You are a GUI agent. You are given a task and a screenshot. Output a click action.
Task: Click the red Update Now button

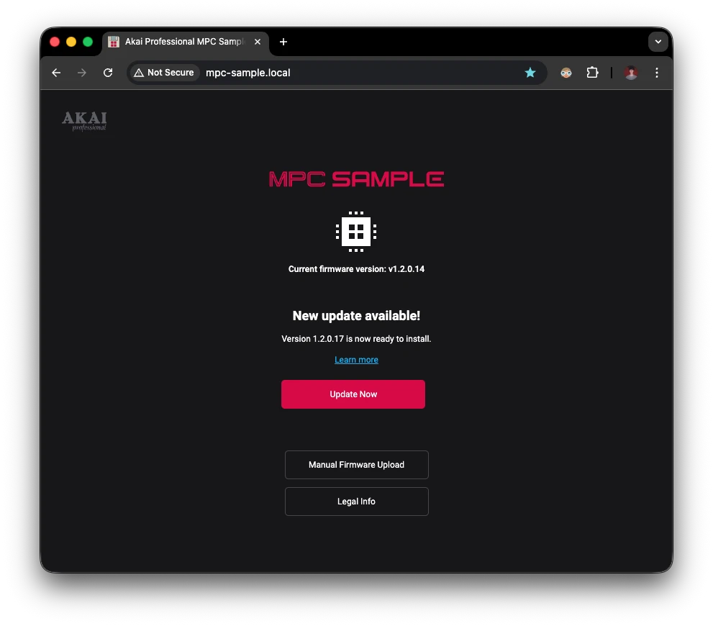click(x=353, y=394)
